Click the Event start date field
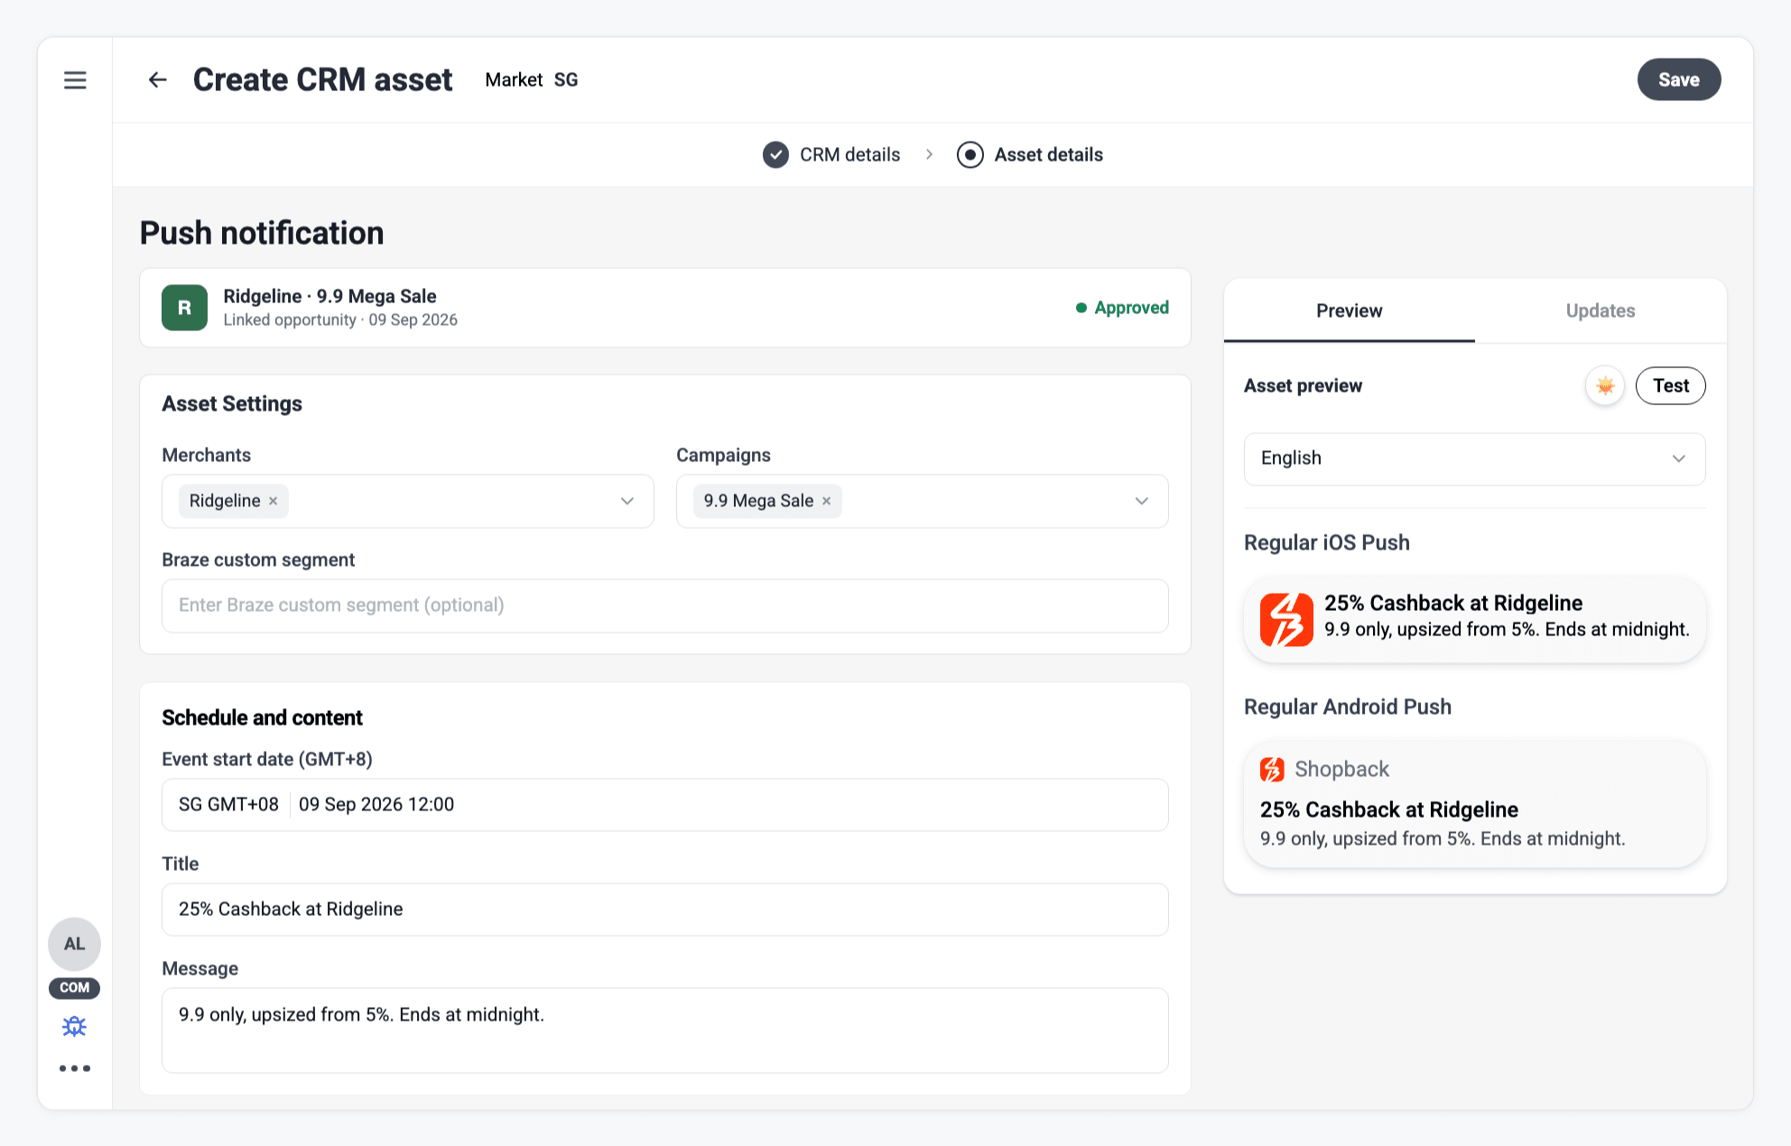Image resolution: width=1791 pixels, height=1146 pixels. click(665, 805)
